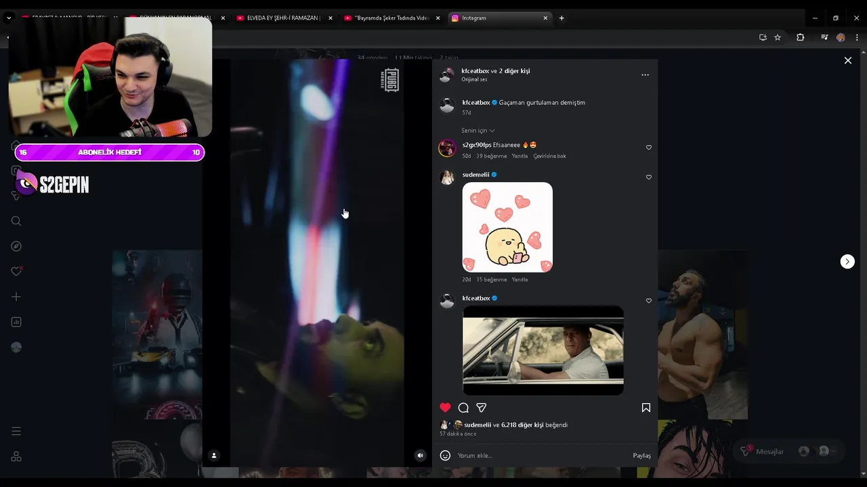Open the s2gx90fps username in comments
The width and height of the screenshot is (867, 487).
coord(477,145)
